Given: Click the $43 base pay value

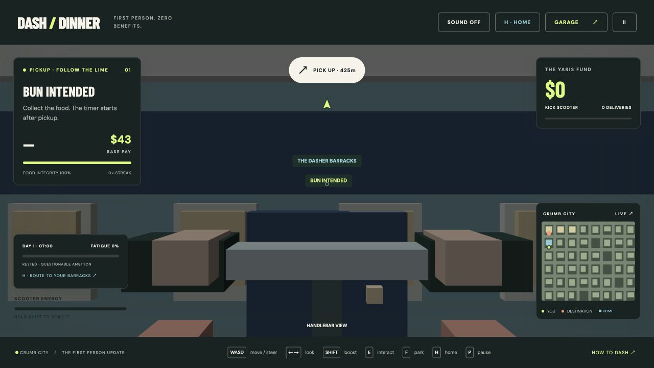Looking at the screenshot, I should tap(121, 140).
